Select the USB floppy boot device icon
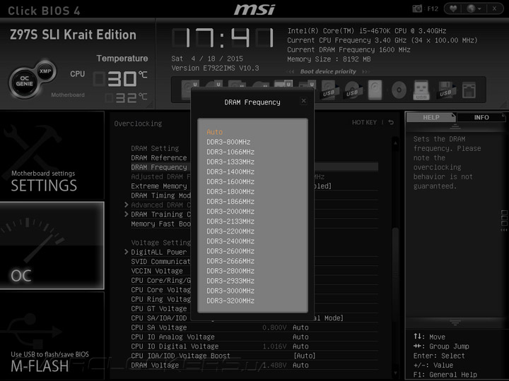 pyautogui.click(x=445, y=90)
